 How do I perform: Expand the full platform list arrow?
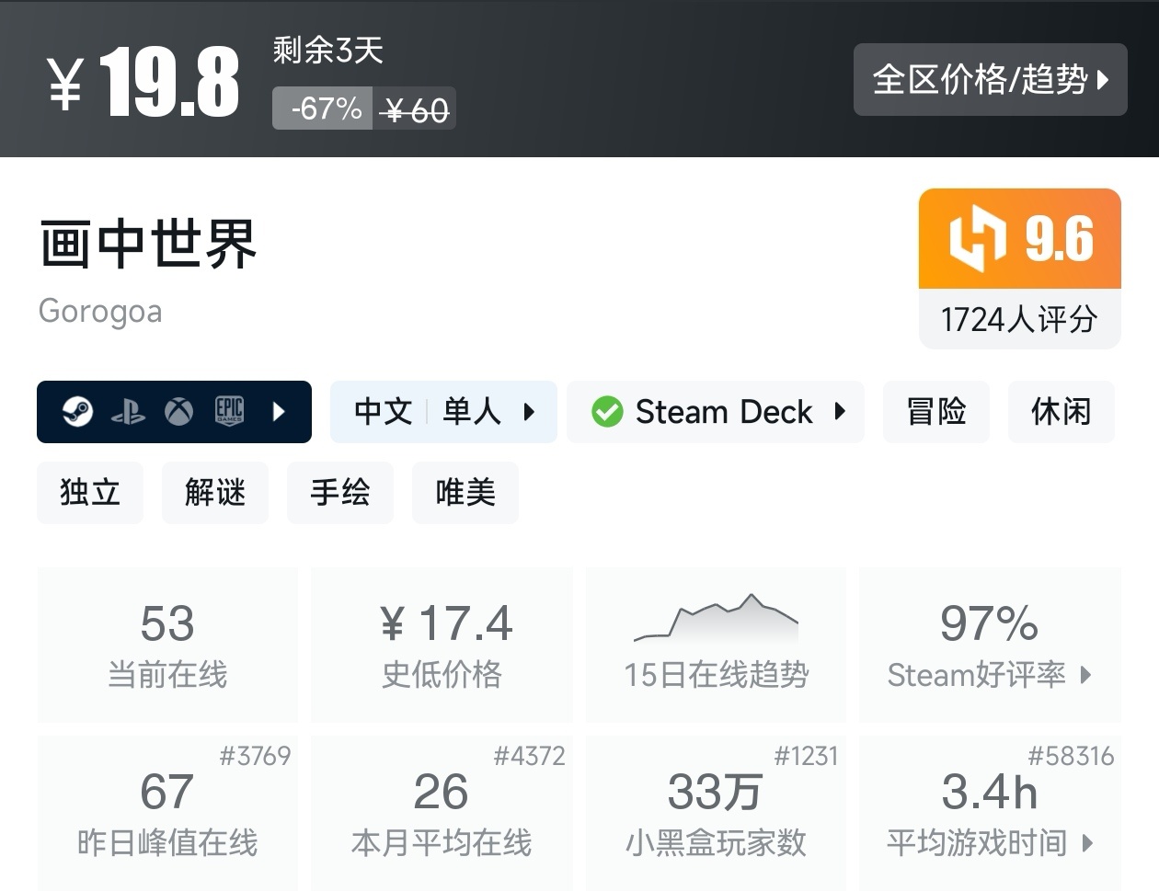(x=280, y=412)
